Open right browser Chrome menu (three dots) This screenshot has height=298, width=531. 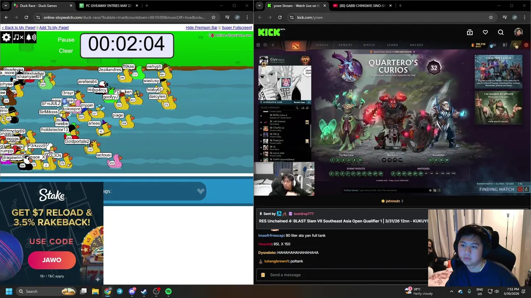pyautogui.click(x=524, y=17)
